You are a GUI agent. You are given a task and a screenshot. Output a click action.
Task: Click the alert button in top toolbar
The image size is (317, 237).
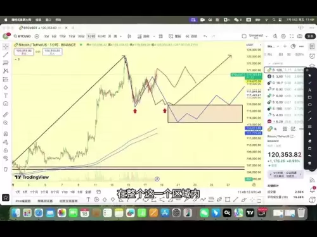point(175,36)
